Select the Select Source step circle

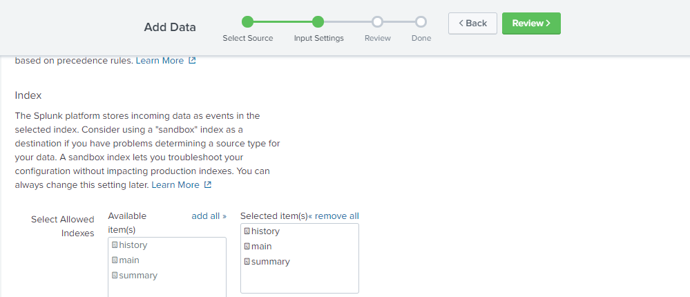pos(248,22)
